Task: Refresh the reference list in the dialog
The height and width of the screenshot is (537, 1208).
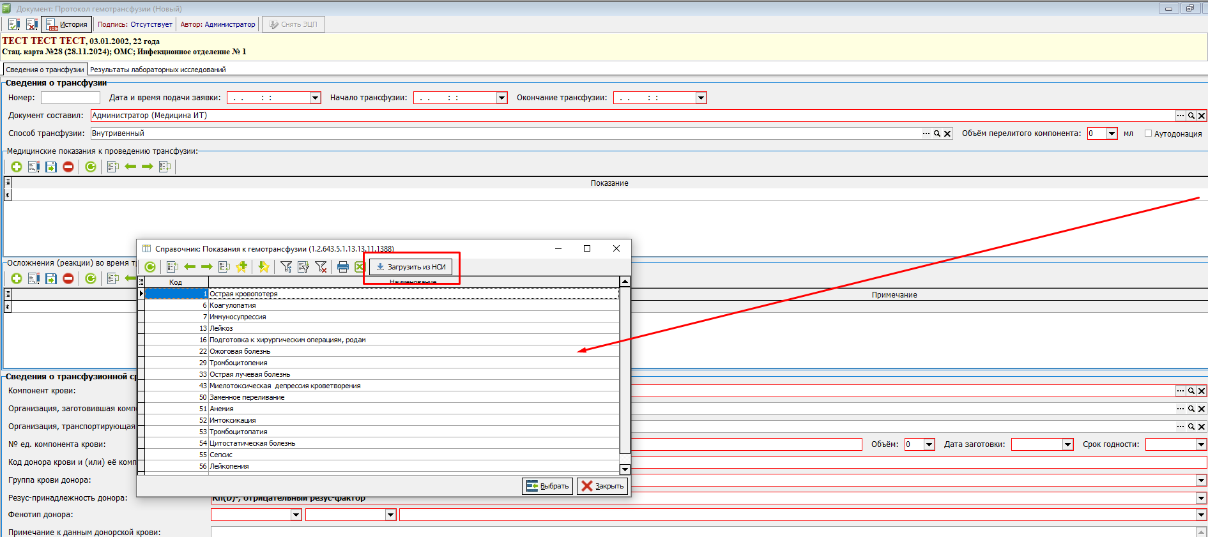Action: (x=150, y=267)
